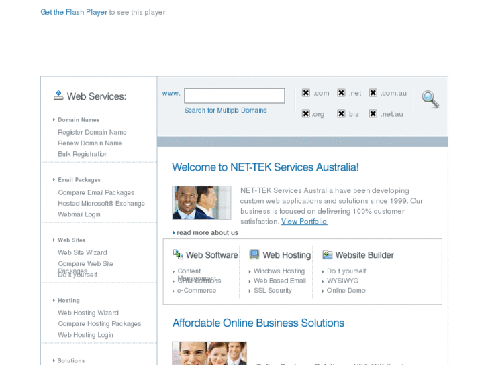Click the Web Hosting heading
This screenshot has width=488, height=365.
(287, 255)
